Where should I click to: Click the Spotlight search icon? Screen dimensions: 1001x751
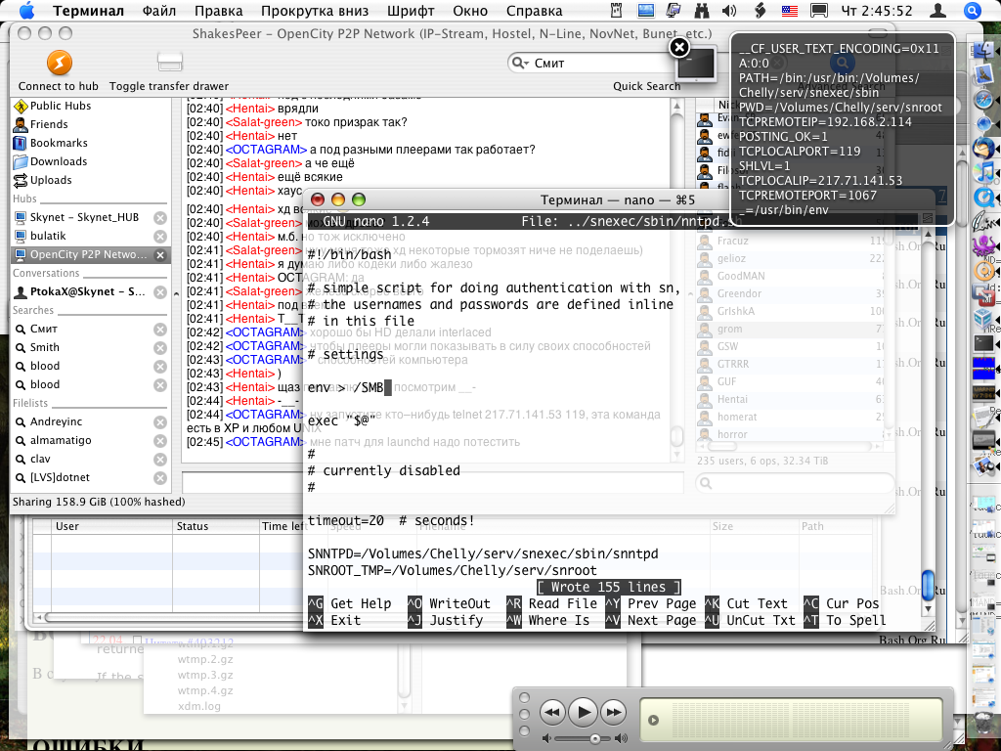click(x=972, y=12)
